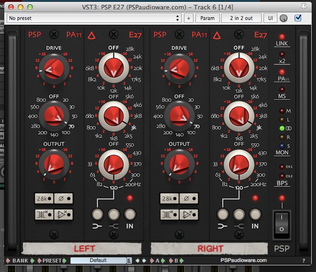Viewport: 316px width, 272px height.
Task: Open the Default preset list menu
Action: 129,261
